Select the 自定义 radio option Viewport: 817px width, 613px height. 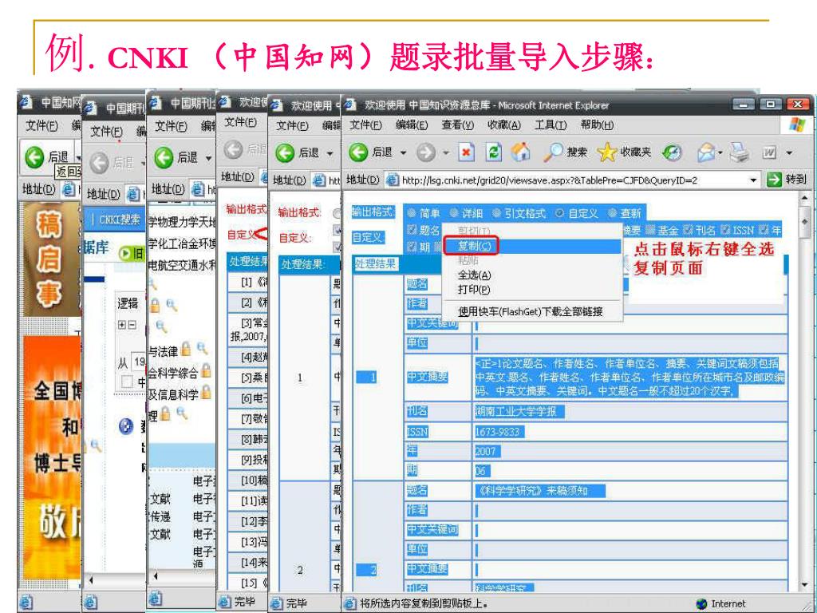(559, 213)
